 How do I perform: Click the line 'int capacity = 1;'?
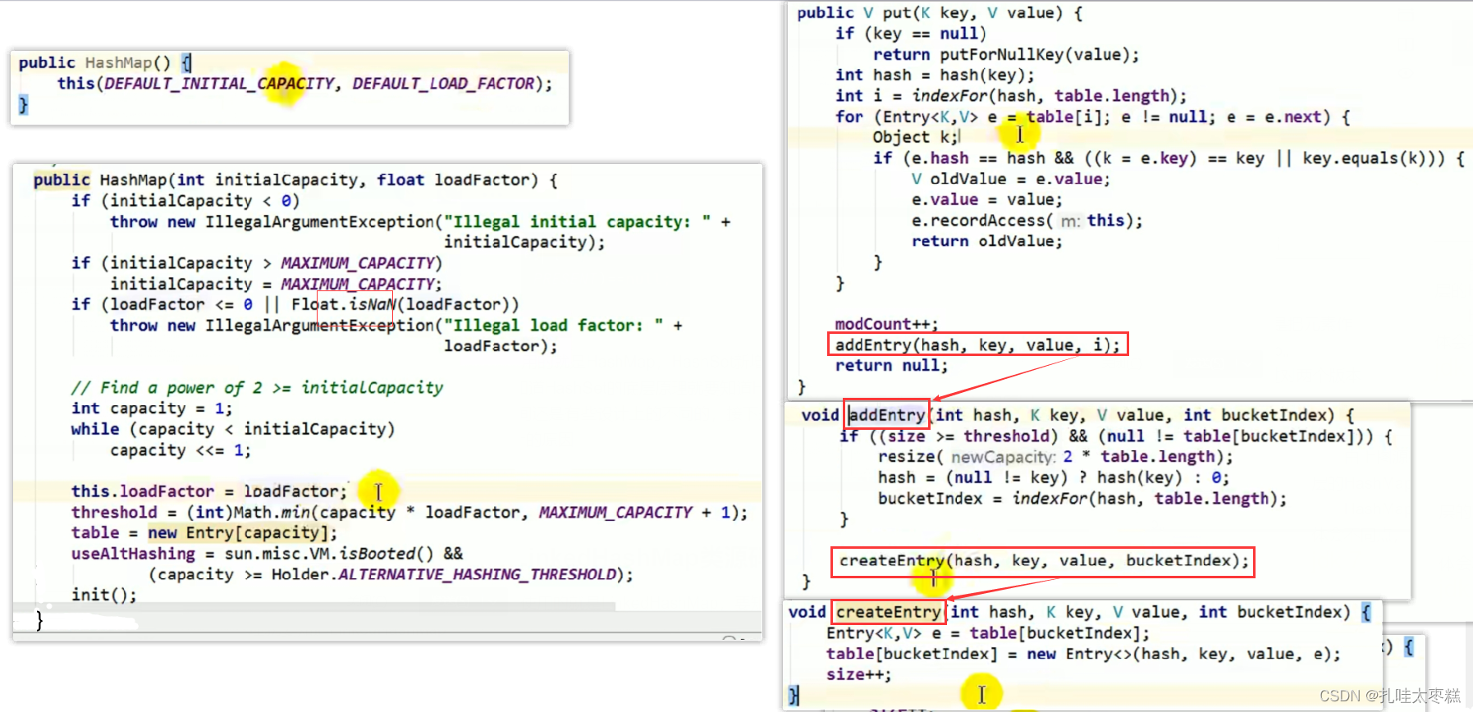click(152, 408)
